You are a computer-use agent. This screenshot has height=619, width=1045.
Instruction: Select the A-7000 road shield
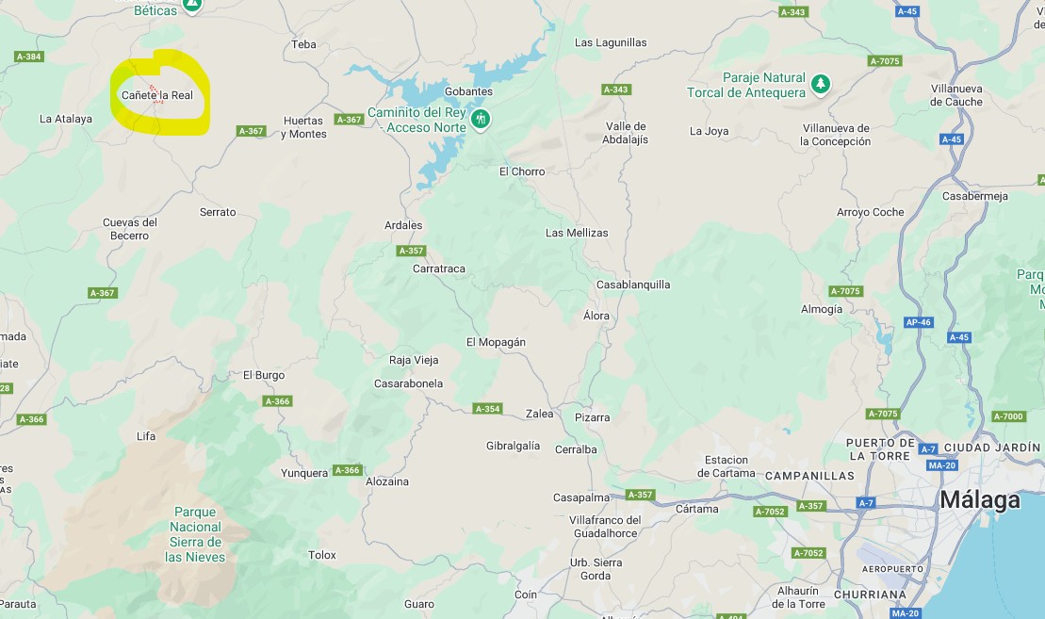[x=1008, y=416]
